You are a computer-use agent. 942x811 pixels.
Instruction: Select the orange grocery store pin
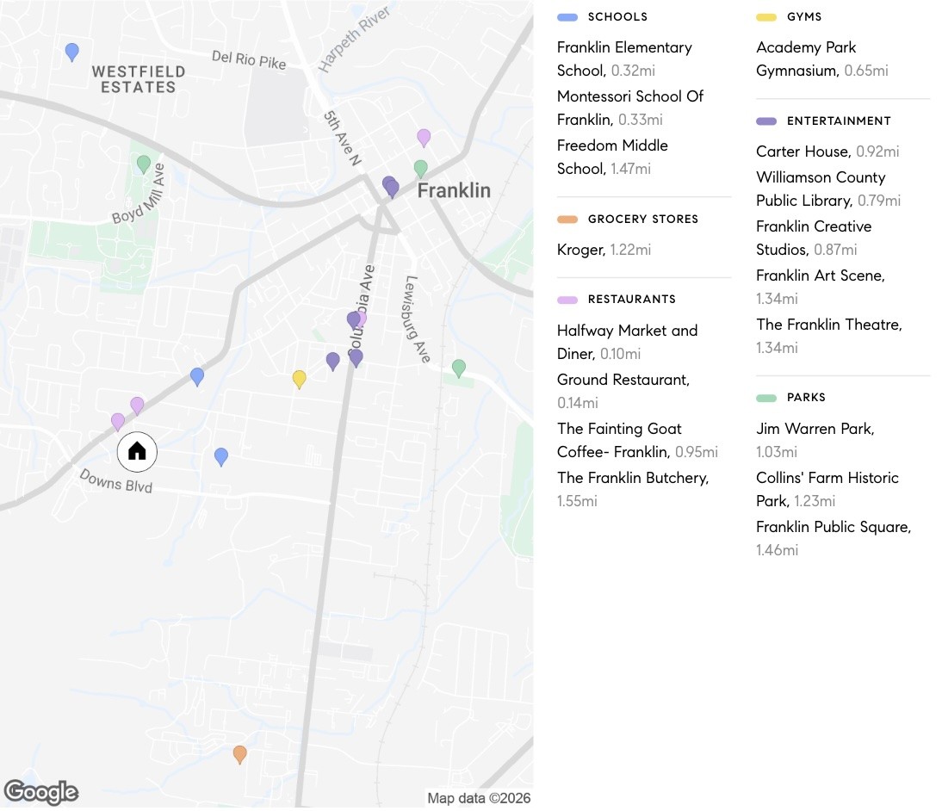point(240,754)
